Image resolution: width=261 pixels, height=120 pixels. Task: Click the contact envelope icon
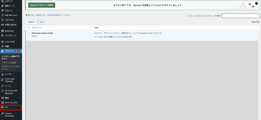pyautogui.click(x=3, y=25)
